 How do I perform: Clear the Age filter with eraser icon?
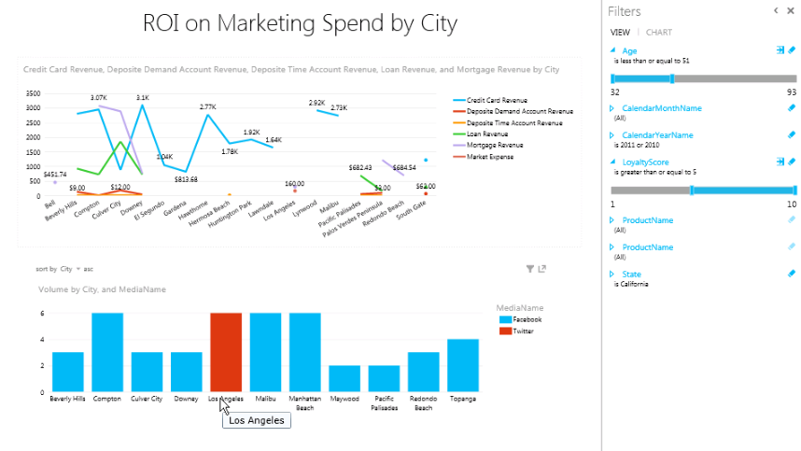[792, 50]
